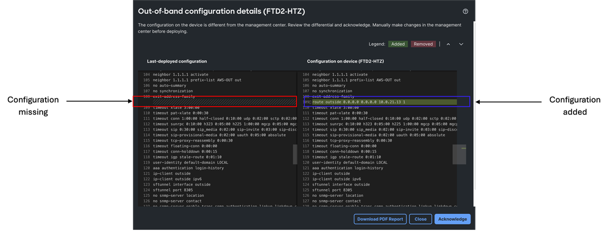The height and width of the screenshot is (231, 609).
Task: Select line 111 'timeout pat-xlate' in right pane
Action: coord(339,113)
